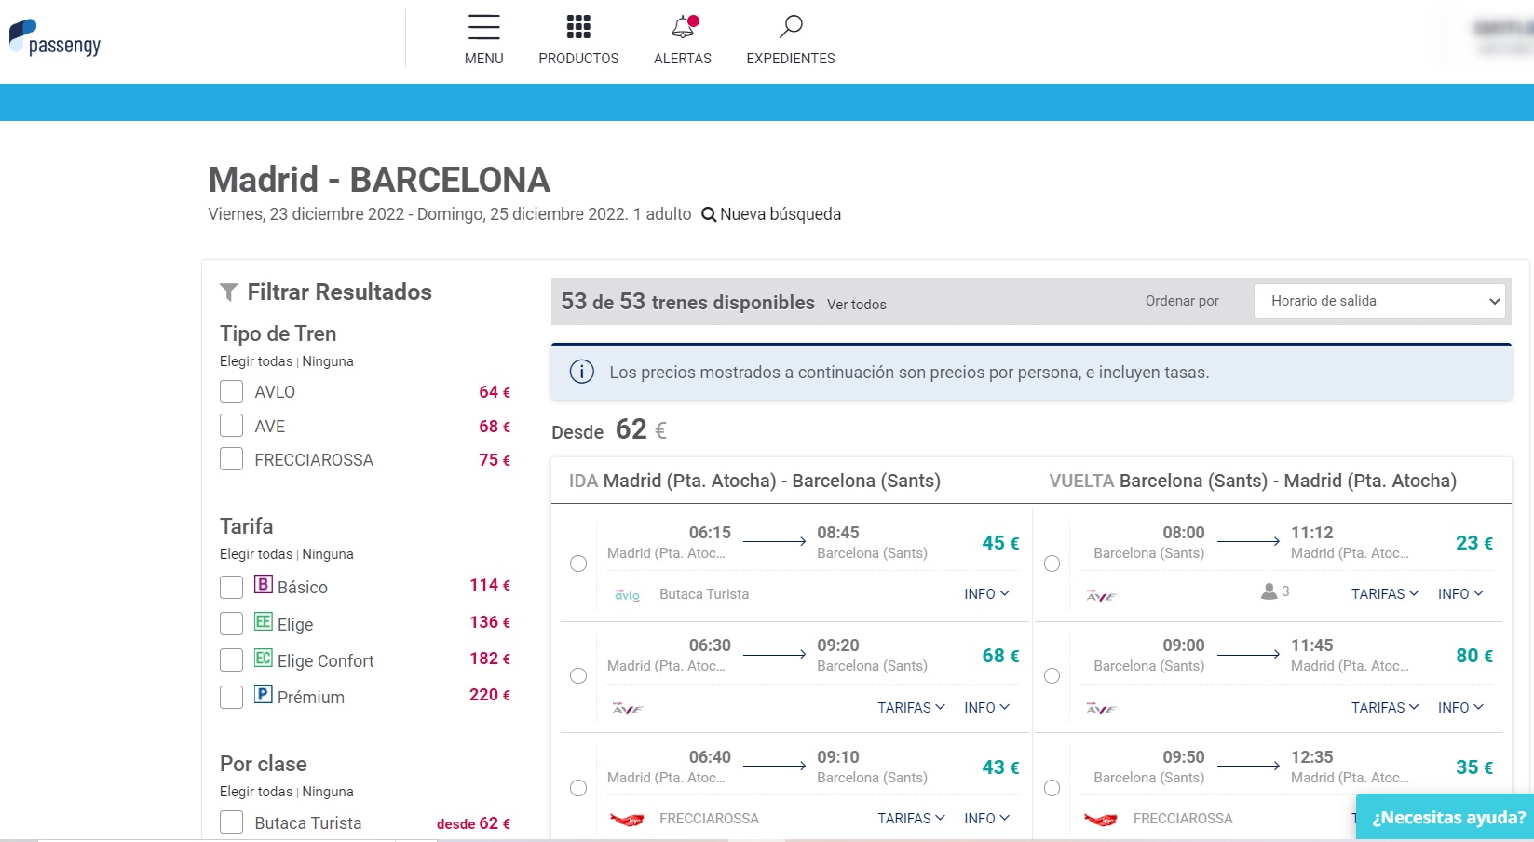Open the hamburger MENU icon
The width and height of the screenshot is (1534, 842).
[x=483, y=27]
